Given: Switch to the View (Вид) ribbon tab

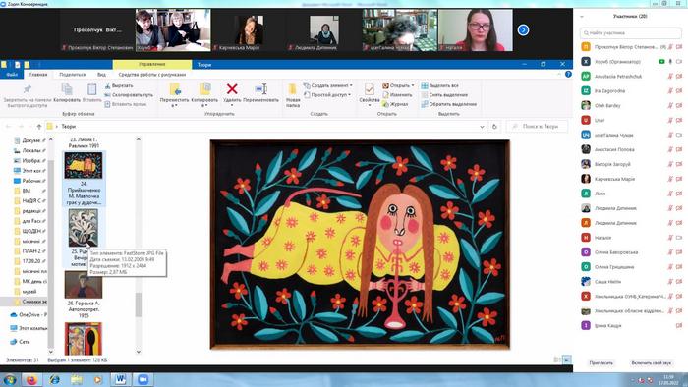Looking at the screenshot, I should coord(101,75).
